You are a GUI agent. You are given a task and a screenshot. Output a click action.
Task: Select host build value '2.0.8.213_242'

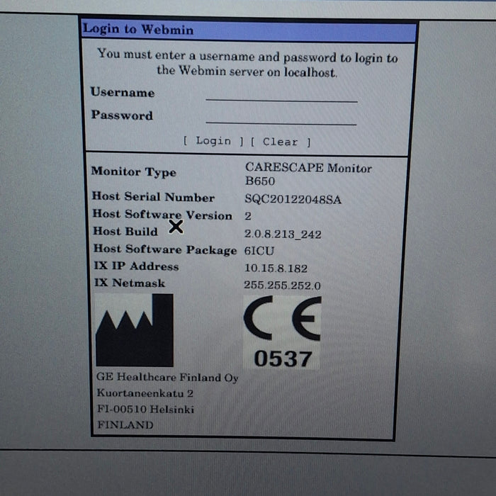[283, 234]
